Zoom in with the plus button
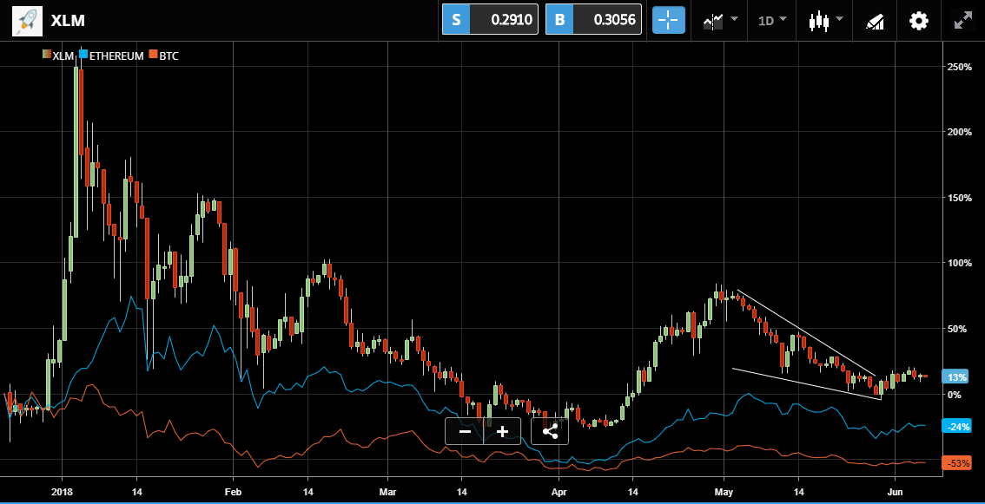Screen dimensions: 985x504 tap(502, 431)
